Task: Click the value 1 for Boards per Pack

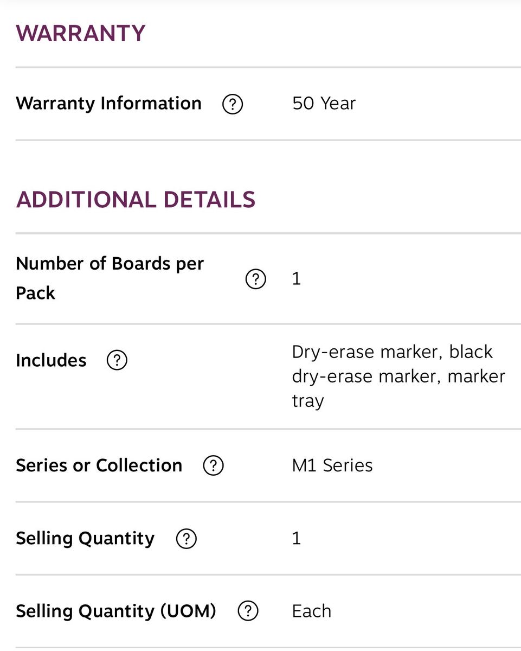Action: pyautogui.click(x=296, y=279)
